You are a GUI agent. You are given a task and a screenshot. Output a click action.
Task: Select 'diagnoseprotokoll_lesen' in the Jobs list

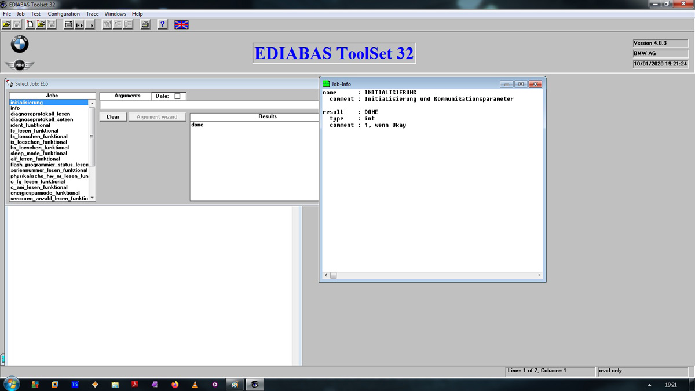tap(49, 114)
